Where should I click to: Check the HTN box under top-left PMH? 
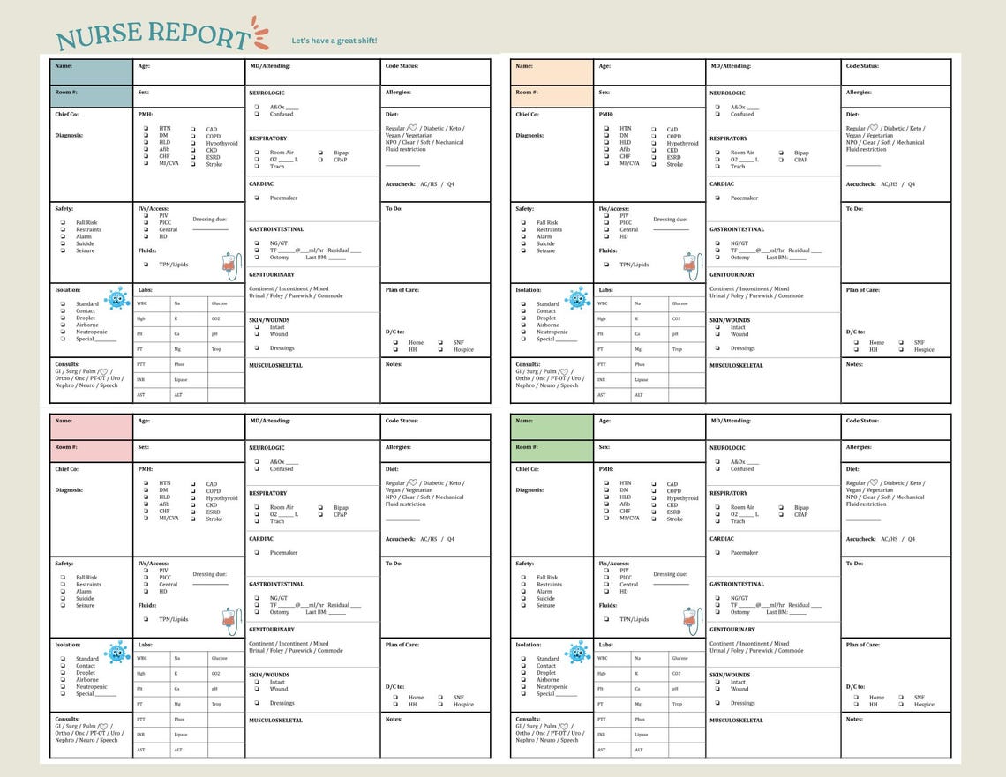147,128
